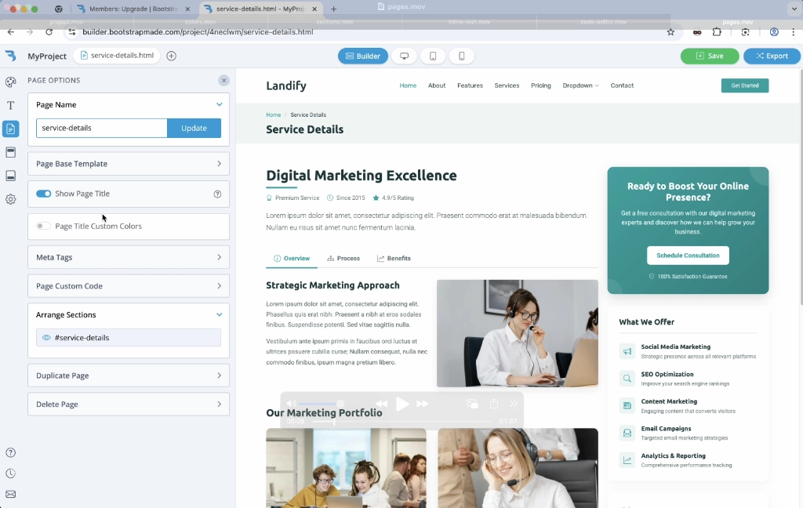Switch to Members: Upgrade browser tab

click(x=132, y=9)
